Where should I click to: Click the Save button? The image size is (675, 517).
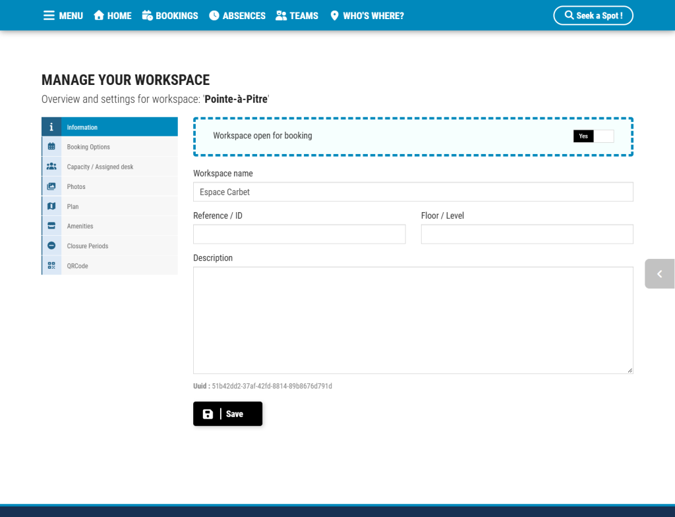pos(227,414)
